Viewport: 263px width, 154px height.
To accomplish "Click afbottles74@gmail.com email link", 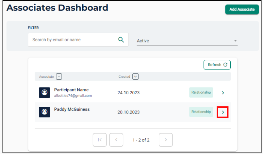I will pos(73,96).
